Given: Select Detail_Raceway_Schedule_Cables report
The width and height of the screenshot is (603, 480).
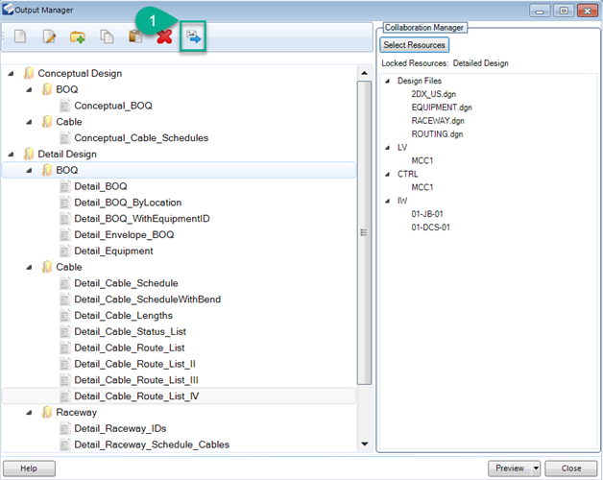Looking at the screenshot, I should click(x=152, y=444).
